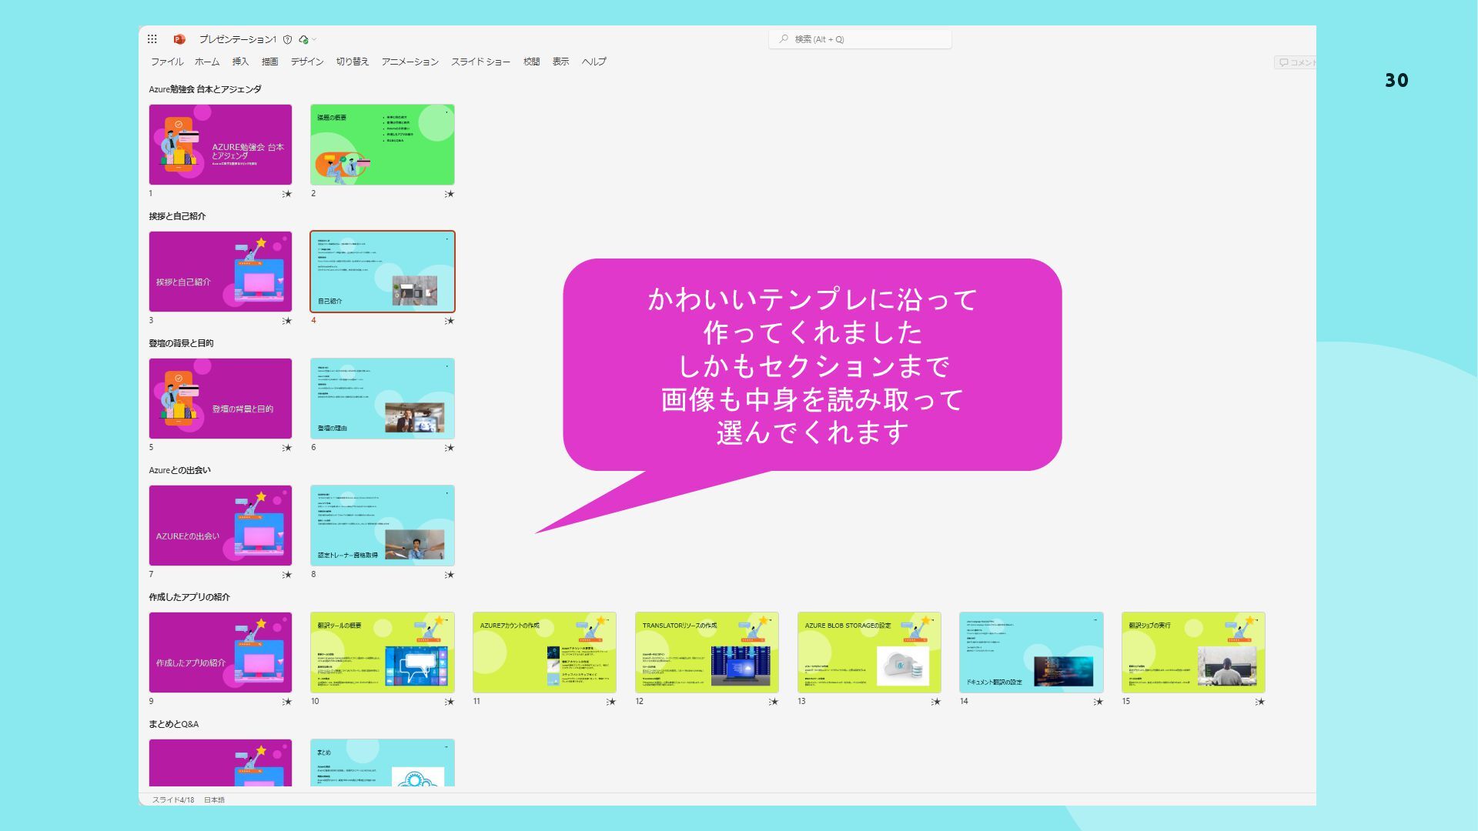This screenshot has height=831, width=1478.
Task: Click the search box 検索 (Alt + Q)
Action: (860, 39)
